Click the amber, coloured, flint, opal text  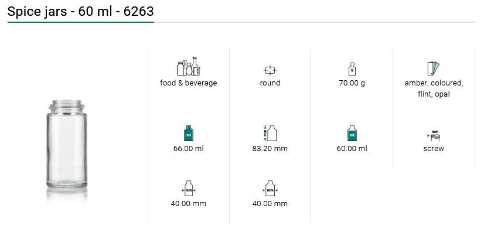pos(434,88)
